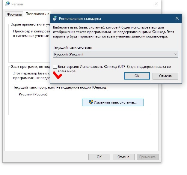Click Отмена at the bottom of Регион window
Image resolution: width=187 pixels, height=175 pixels.
coord(123,157)
